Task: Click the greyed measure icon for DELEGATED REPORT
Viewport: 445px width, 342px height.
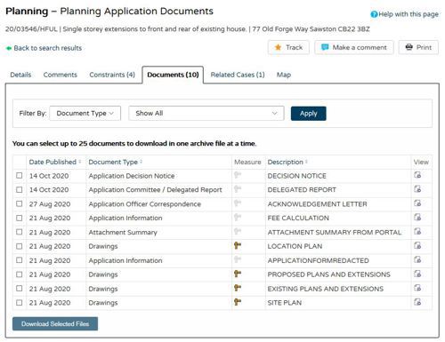Action: point(238,189)
